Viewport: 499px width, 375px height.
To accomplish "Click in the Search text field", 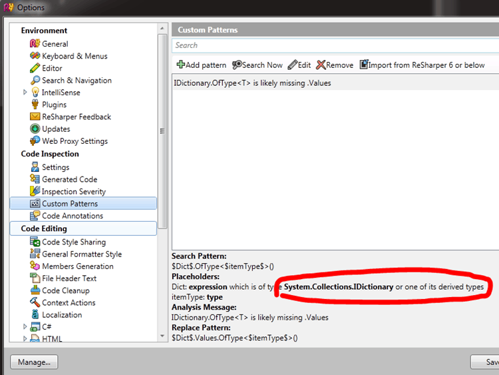I will (x=333, y=45).
